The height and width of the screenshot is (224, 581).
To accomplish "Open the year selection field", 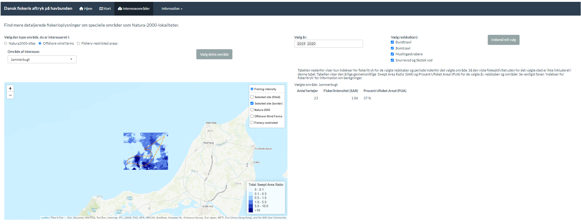I will [x=339, y=44].
